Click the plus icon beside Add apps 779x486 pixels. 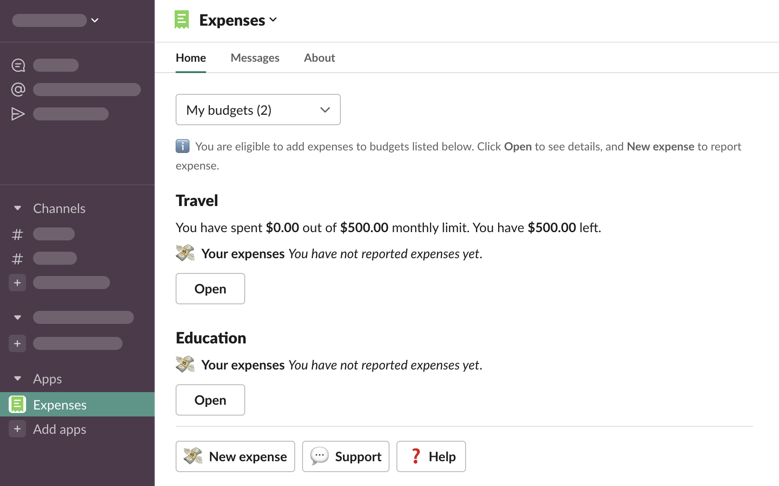click(x=17, y=429)
